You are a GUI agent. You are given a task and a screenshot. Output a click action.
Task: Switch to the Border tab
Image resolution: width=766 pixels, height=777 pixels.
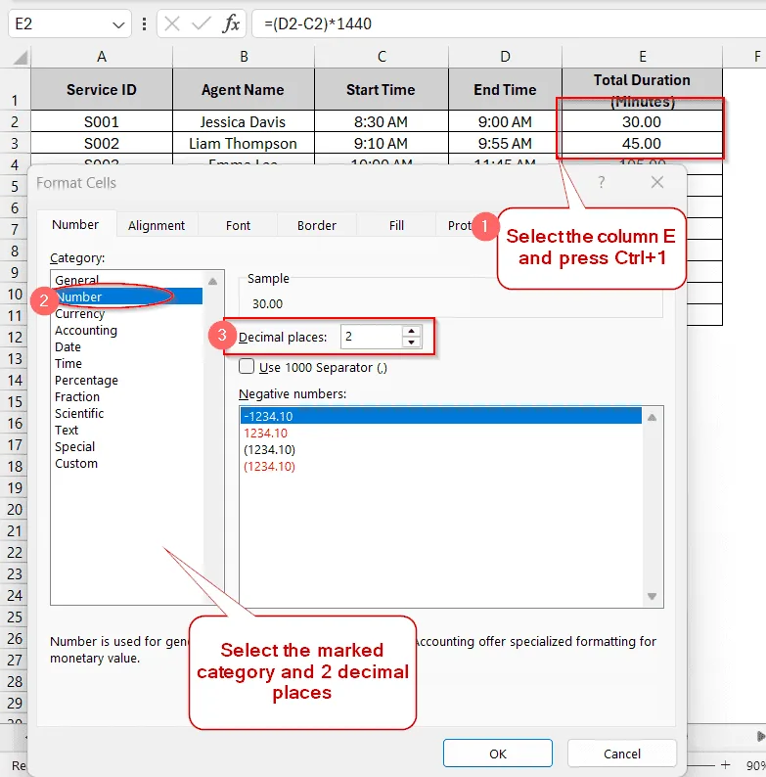coord(317,225)
